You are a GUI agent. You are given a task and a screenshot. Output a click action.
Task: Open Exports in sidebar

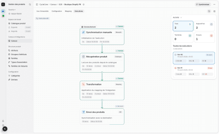click(19, 28)
